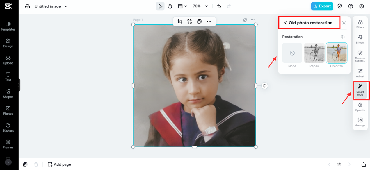Select the Repair restoration thumbnail
370x170 pixels.
point(314,53)
